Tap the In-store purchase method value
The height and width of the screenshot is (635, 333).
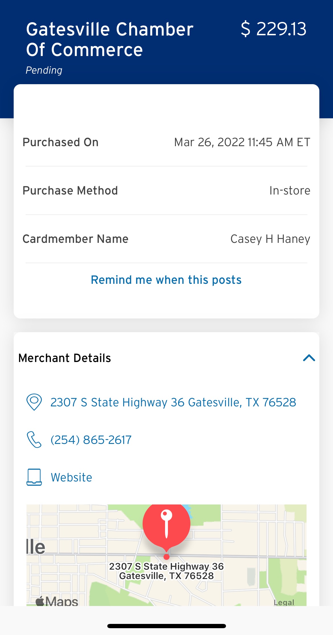click(x=290, y=191)
